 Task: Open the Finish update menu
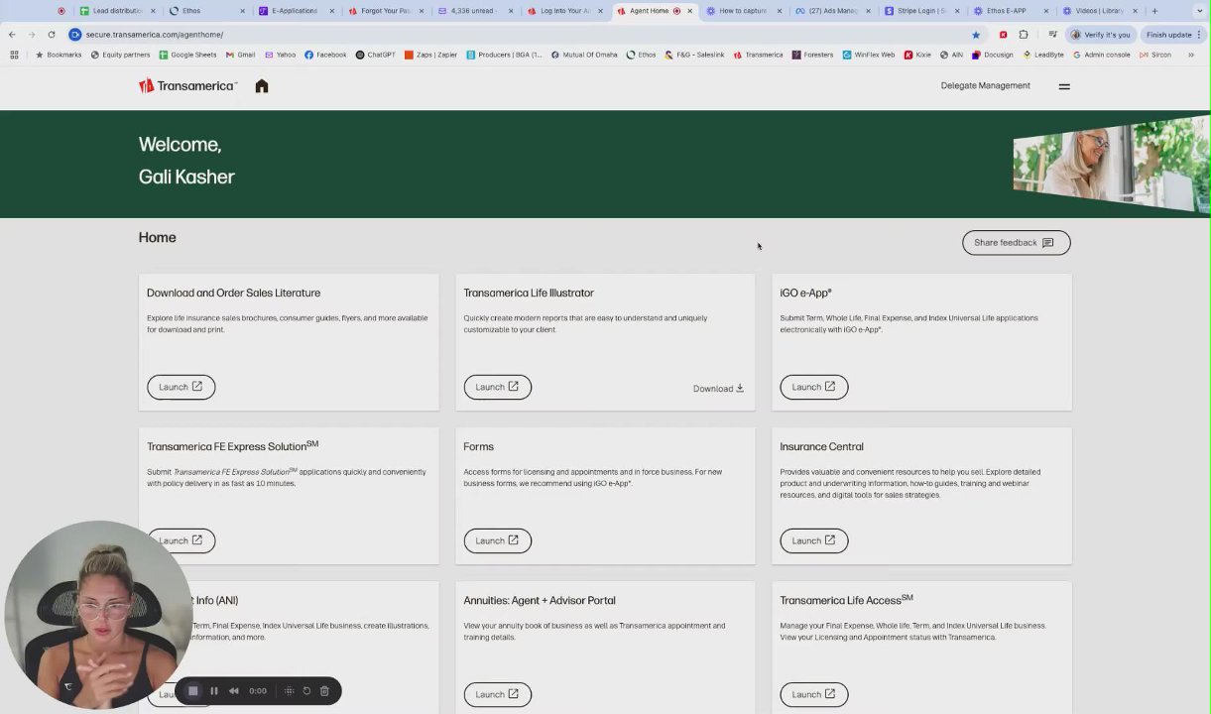(1173, 35)
